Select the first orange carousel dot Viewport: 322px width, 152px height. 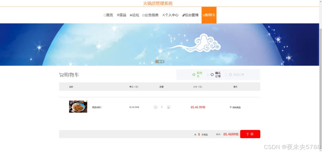click(157, 61)
